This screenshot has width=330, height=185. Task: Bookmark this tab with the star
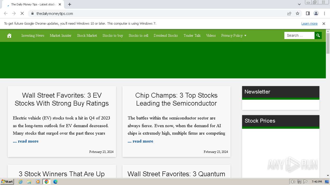[298, 13]
